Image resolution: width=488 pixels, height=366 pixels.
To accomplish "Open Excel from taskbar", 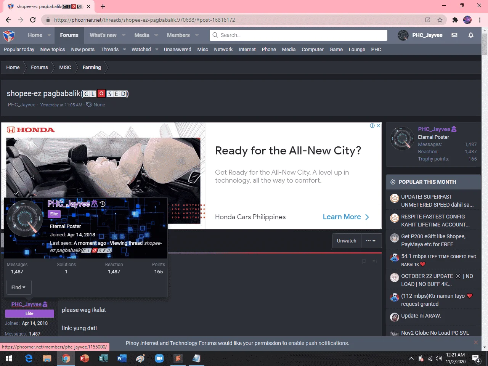I will 103,358.
